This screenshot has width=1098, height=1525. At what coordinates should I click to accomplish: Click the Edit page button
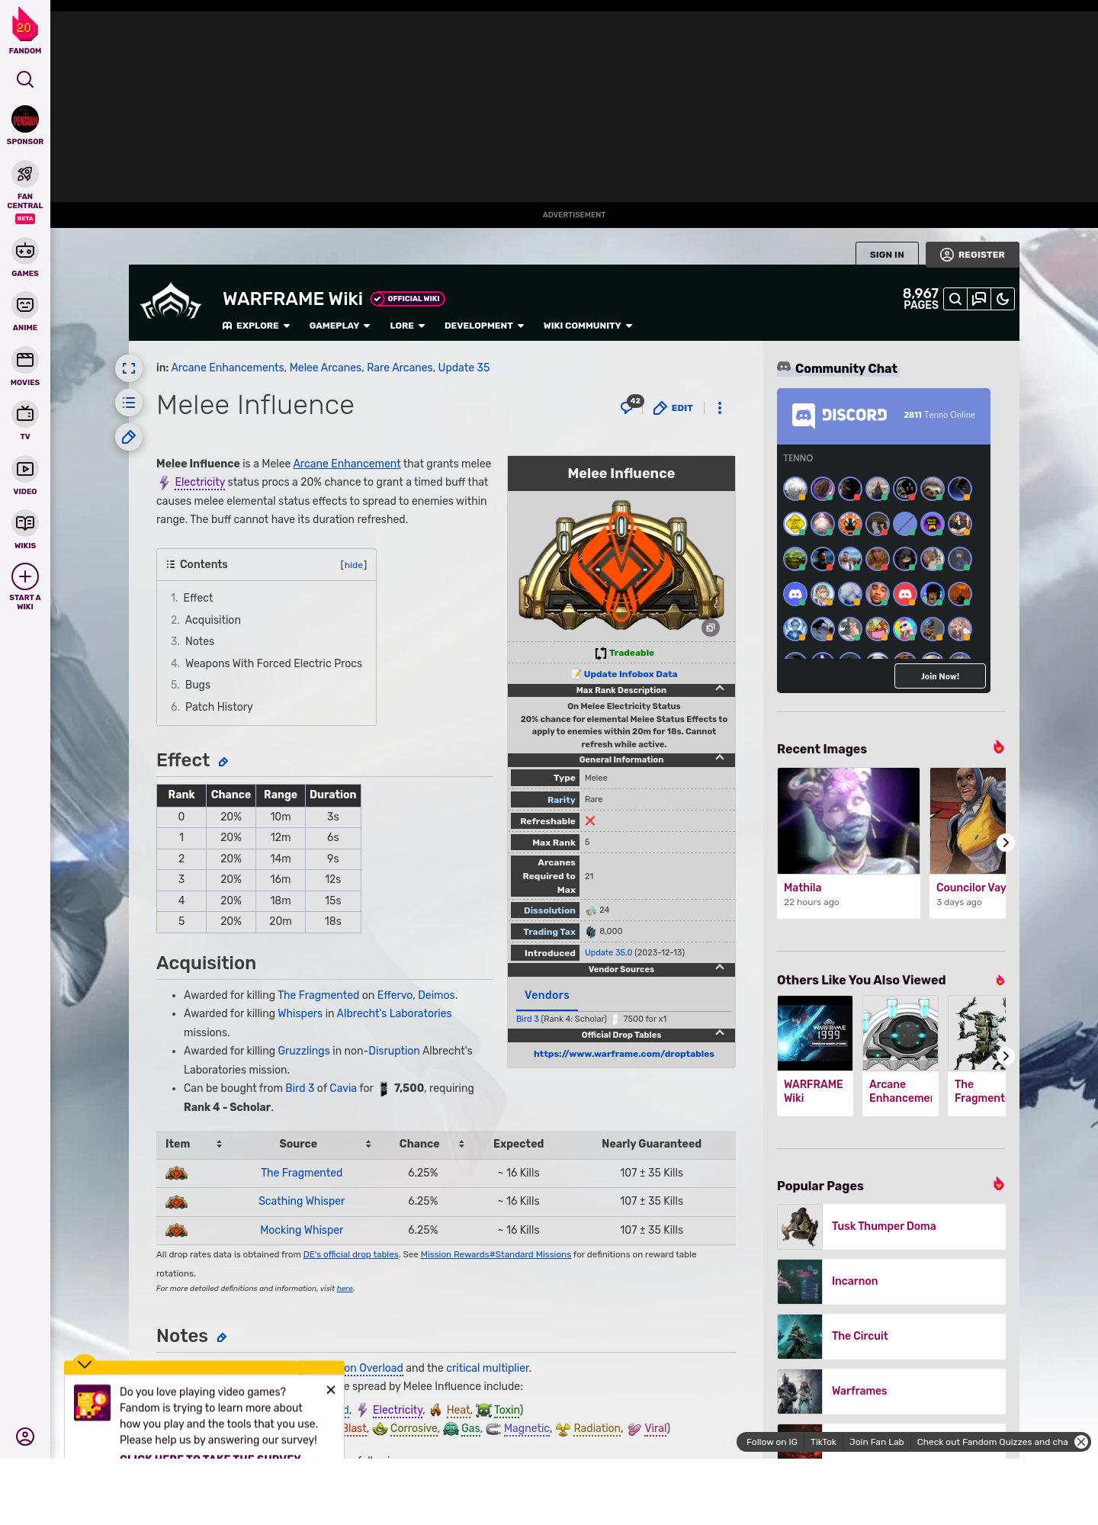673,408
